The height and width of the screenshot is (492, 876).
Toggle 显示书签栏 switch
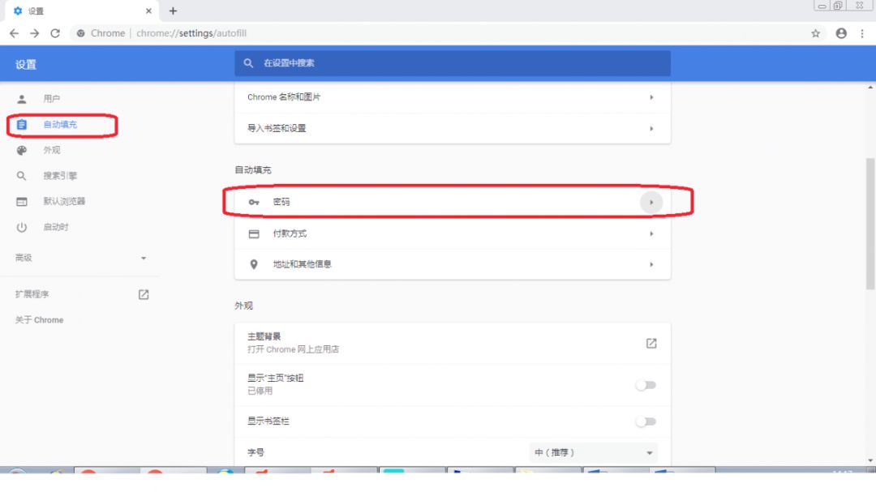tap(646, 421)
